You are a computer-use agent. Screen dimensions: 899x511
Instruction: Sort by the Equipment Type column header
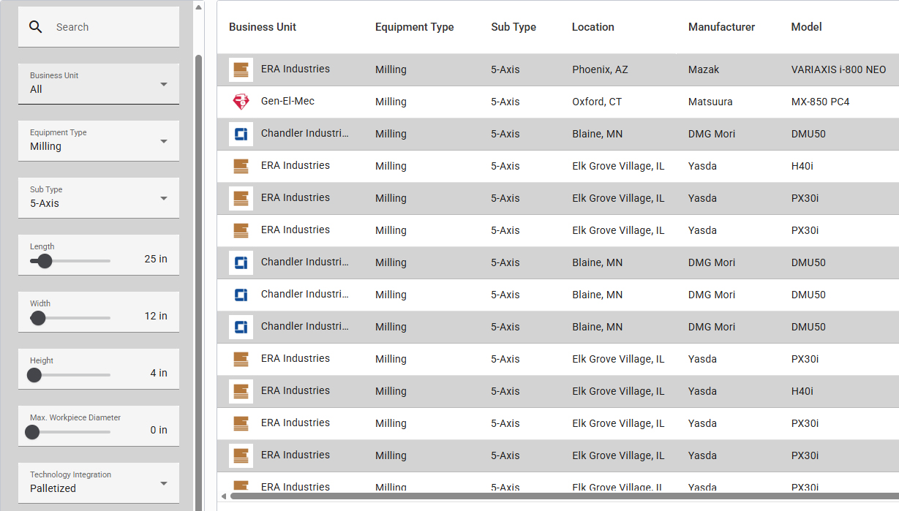tap(415, 27)
